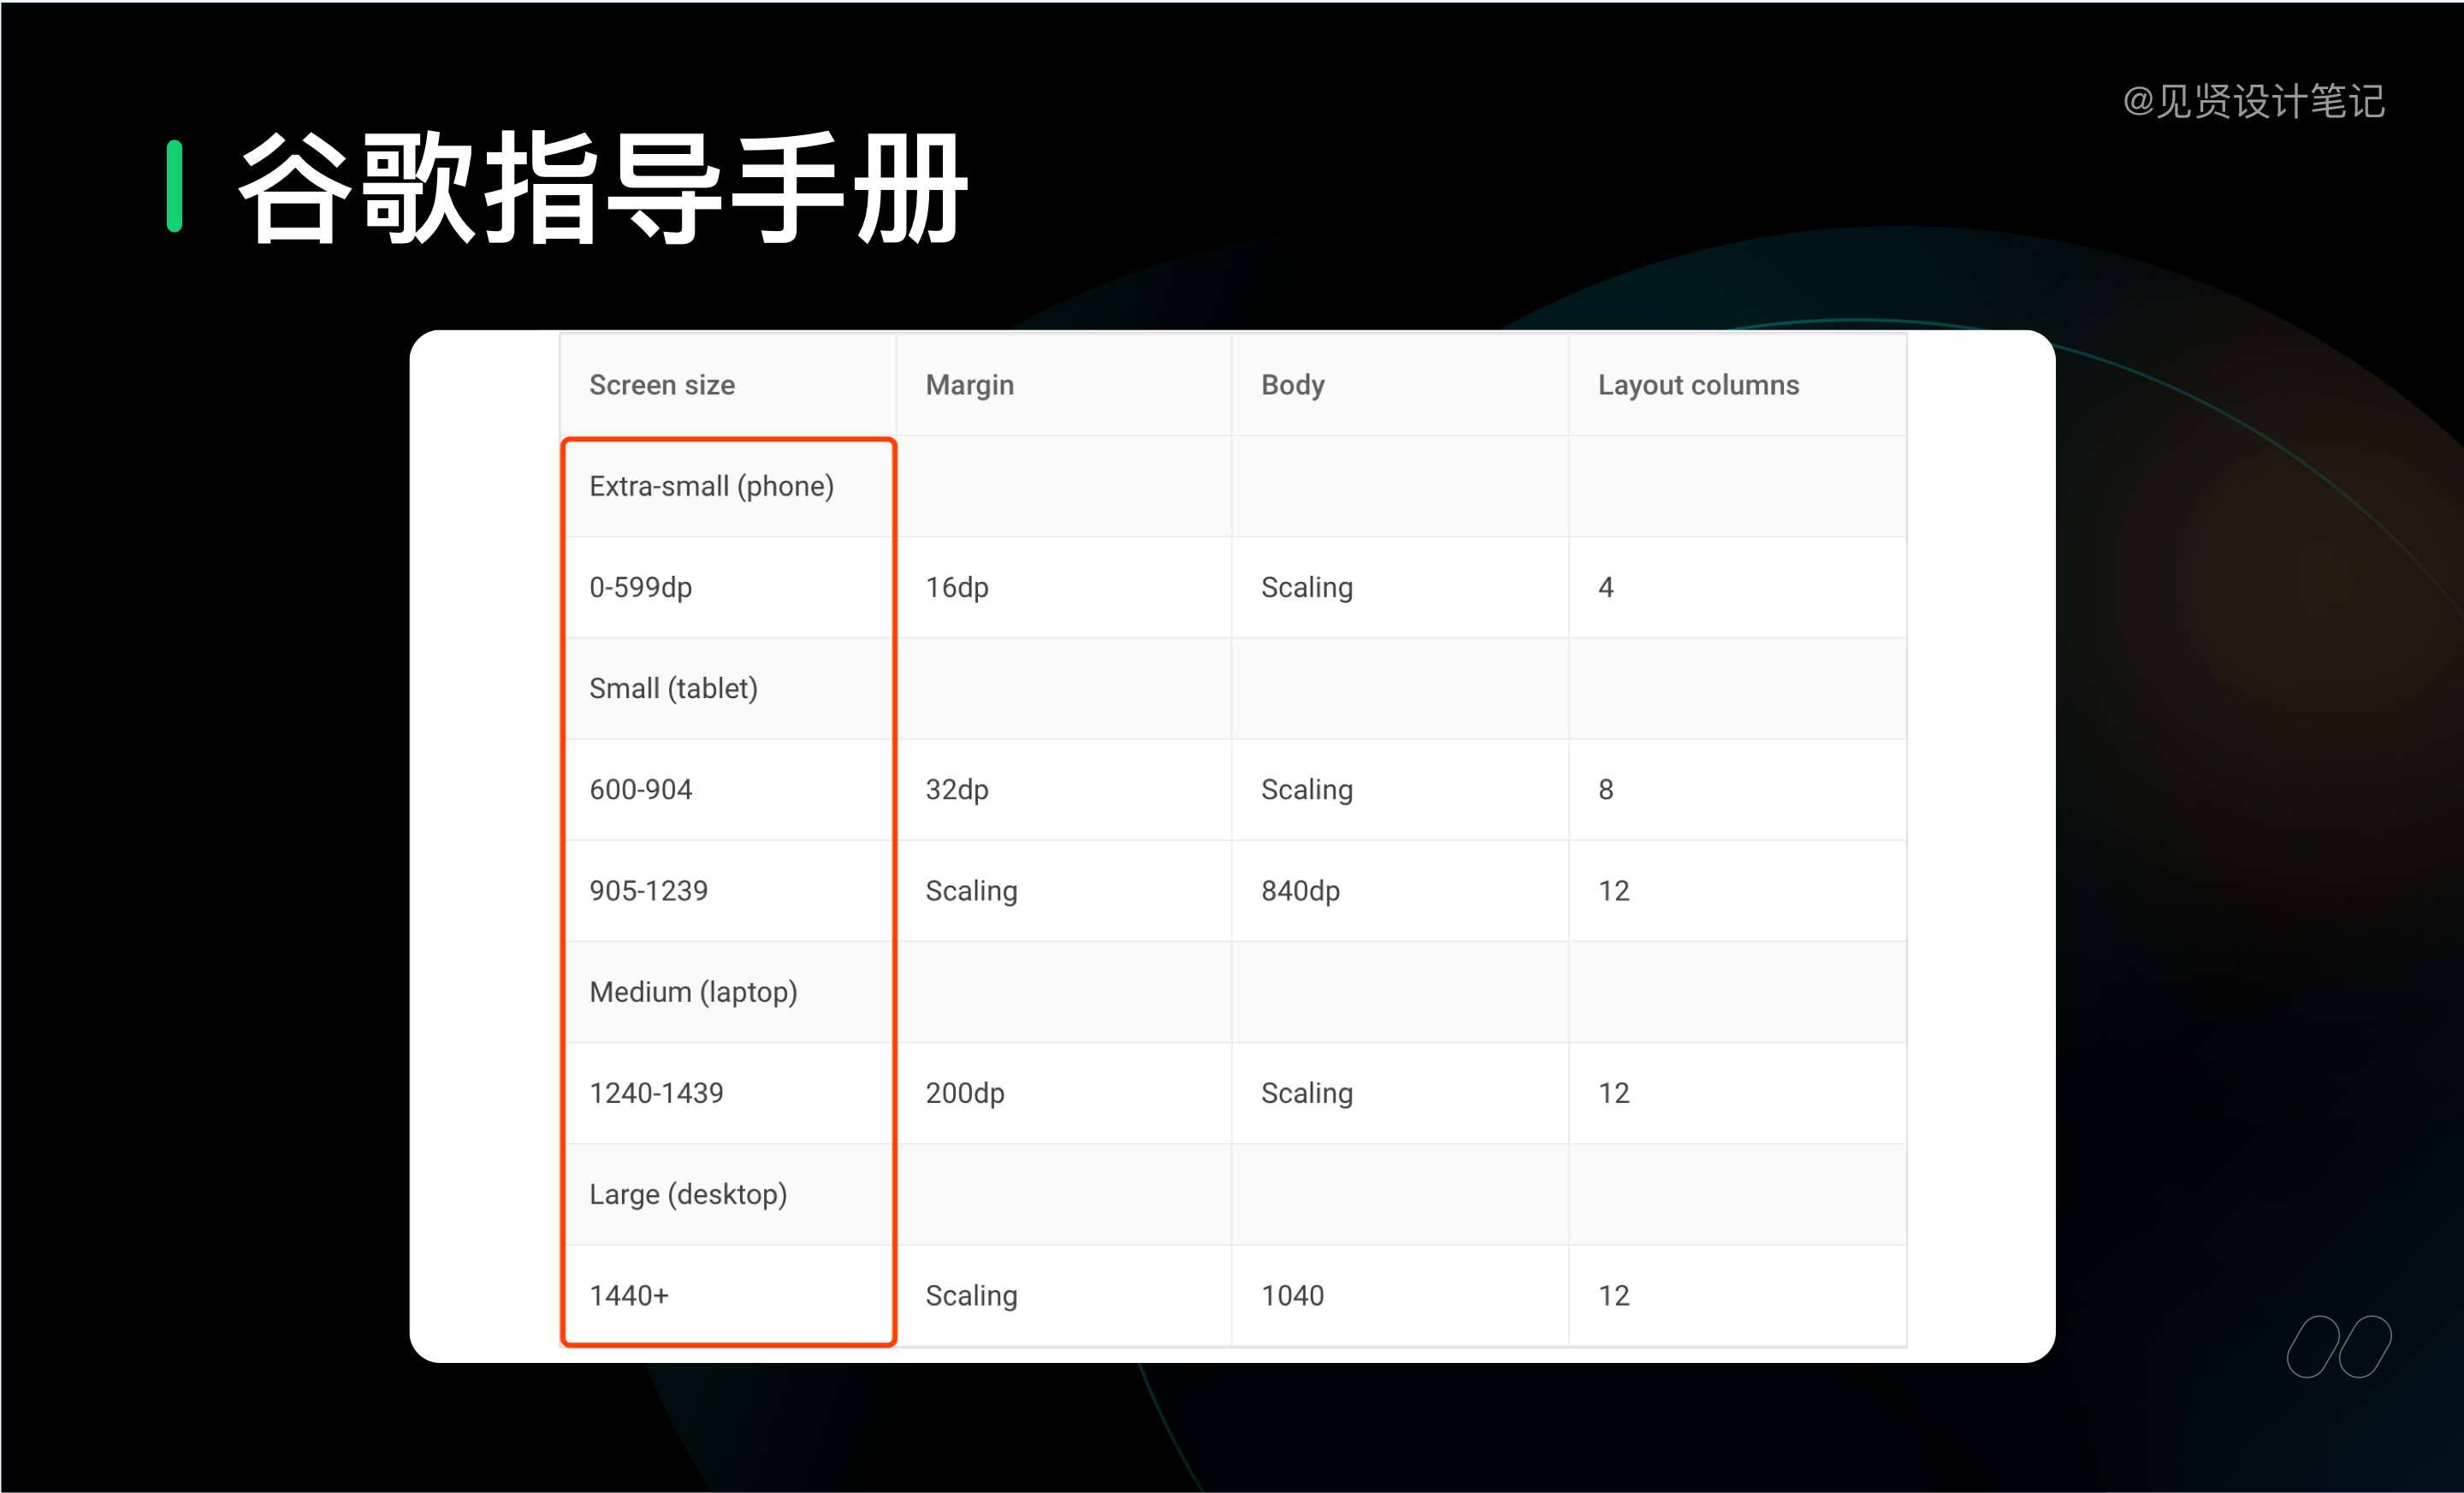Click the double-pill logo icon
The width and height of the screenshot is (2464, 1493).
pos(2337,1346)
